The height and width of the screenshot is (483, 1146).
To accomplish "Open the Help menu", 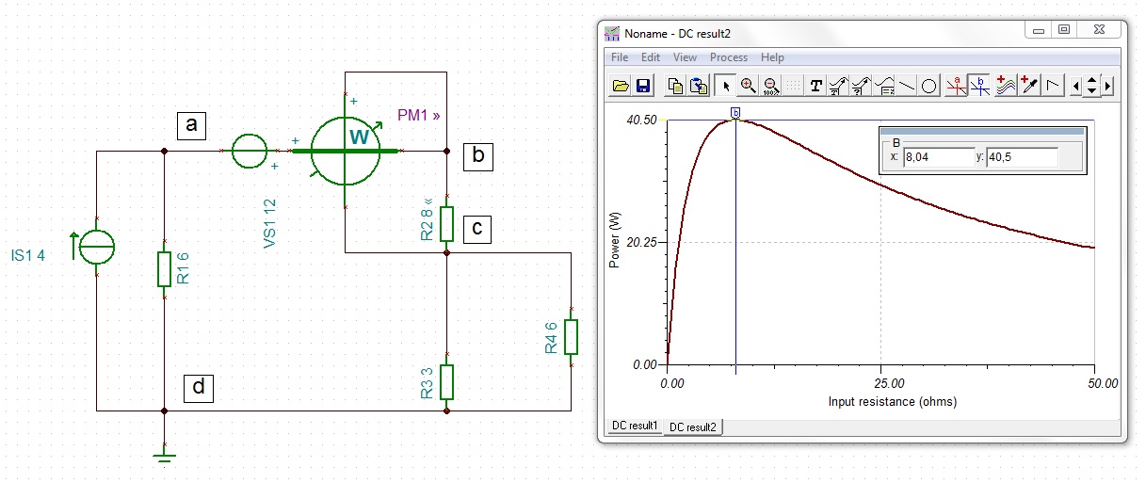I will [x=772, y=57].
